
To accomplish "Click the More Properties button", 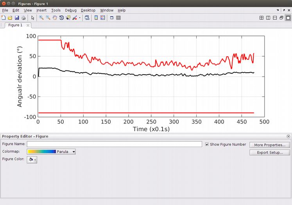I will coord(269,145).
